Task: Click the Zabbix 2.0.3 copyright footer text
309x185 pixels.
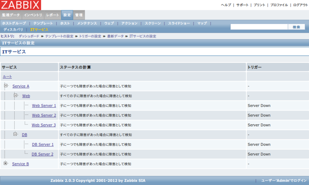Action: [x=98, y=180]
